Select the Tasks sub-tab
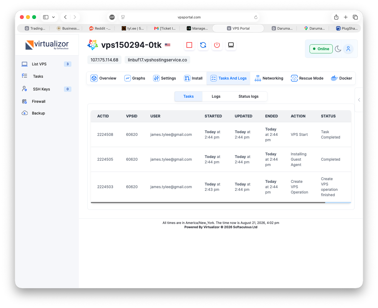The width and height of the screenshot is (378, 308). (x=188, y=96)
